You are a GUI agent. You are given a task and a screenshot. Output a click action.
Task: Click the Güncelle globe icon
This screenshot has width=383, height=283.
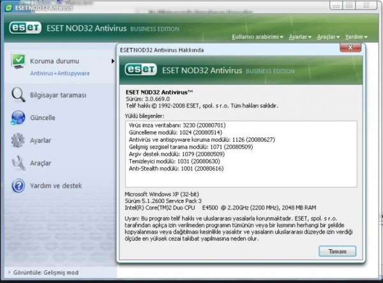pyautogui.click(x=18, y=118)
